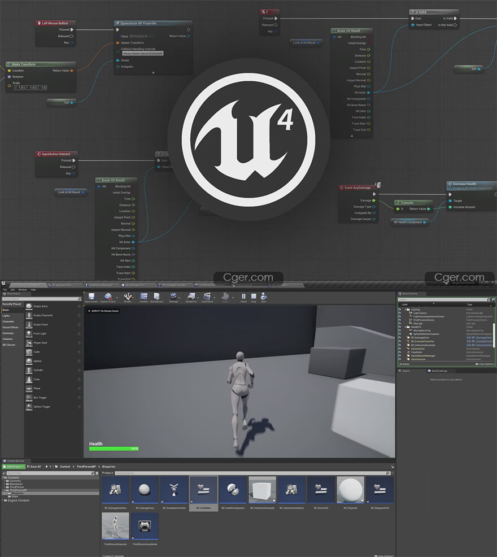
Task: Select the Point Light icon
Action: (x=29, y=333)
